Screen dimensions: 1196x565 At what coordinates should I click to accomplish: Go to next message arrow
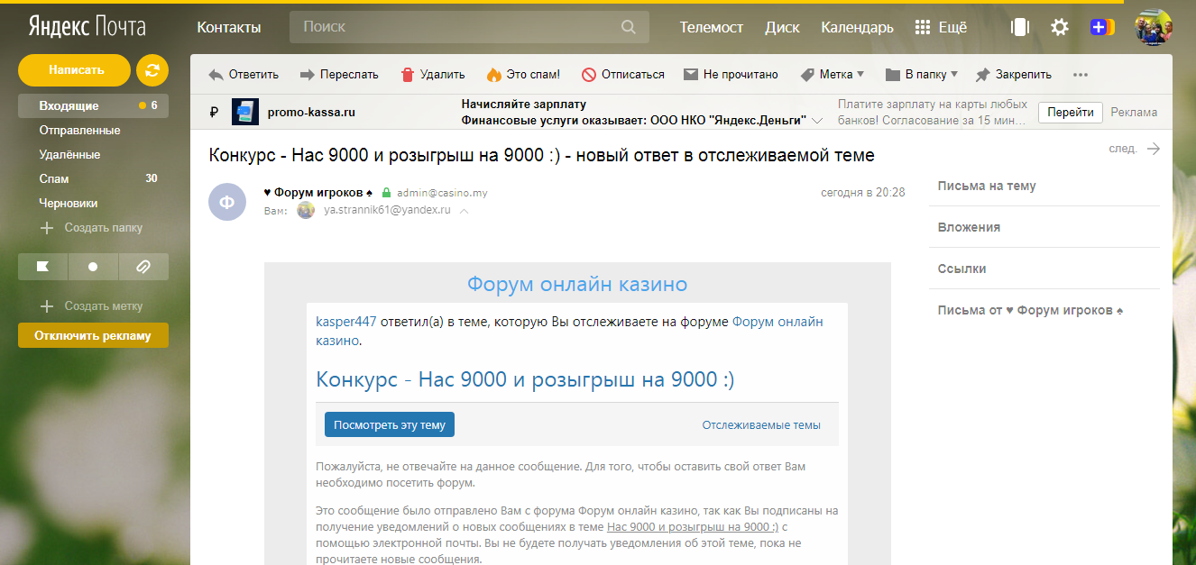click(x=1153, y=149)
